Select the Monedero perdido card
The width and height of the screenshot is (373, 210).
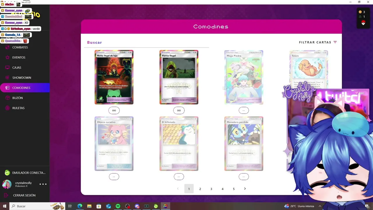(x=244, y=143)
